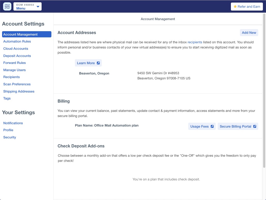Click the external link icon on Learn More
Viewport: 266px width, 200px height.
[98, 63]
